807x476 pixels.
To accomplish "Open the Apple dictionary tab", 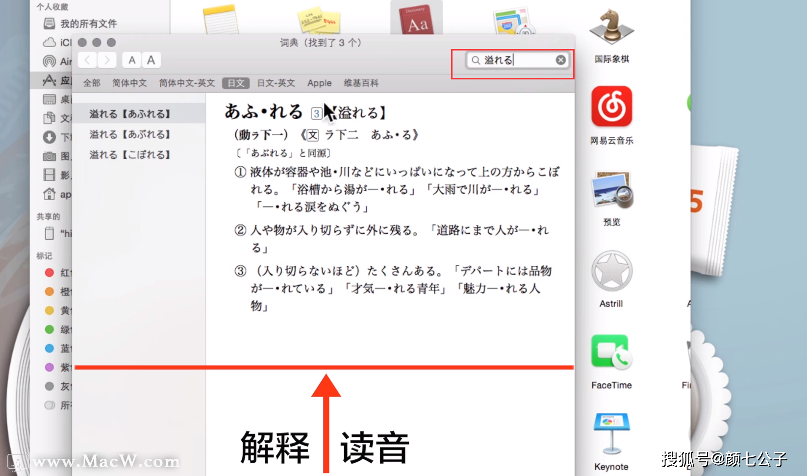I will (319, 83).
